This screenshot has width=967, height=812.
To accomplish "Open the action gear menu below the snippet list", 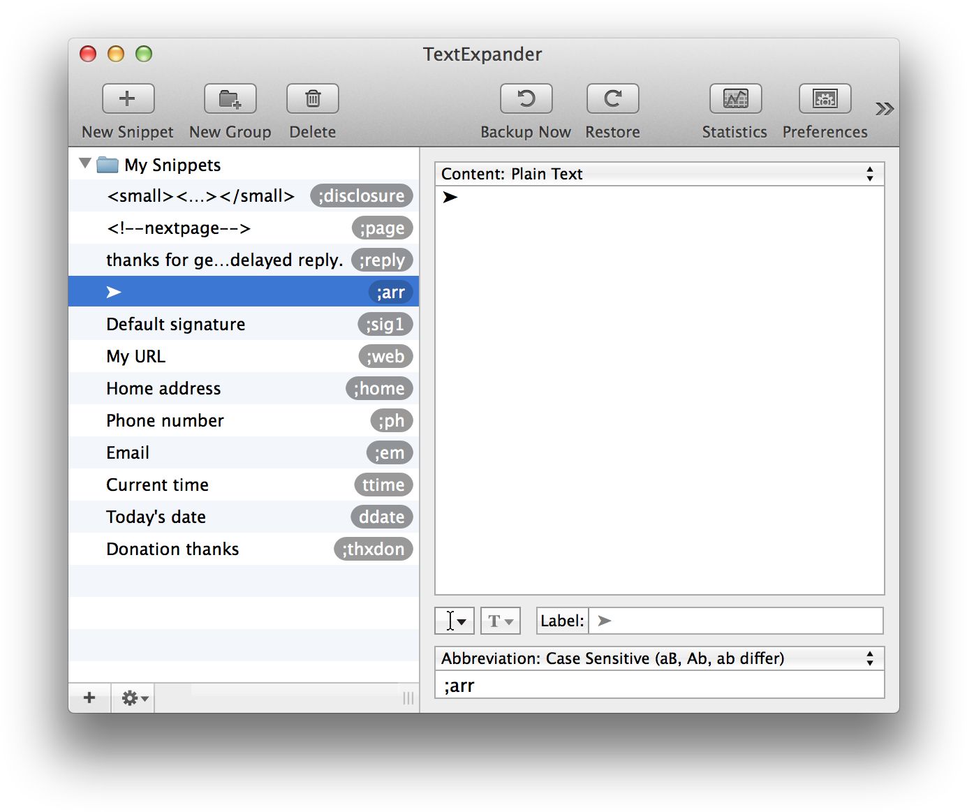I will 132,697.
